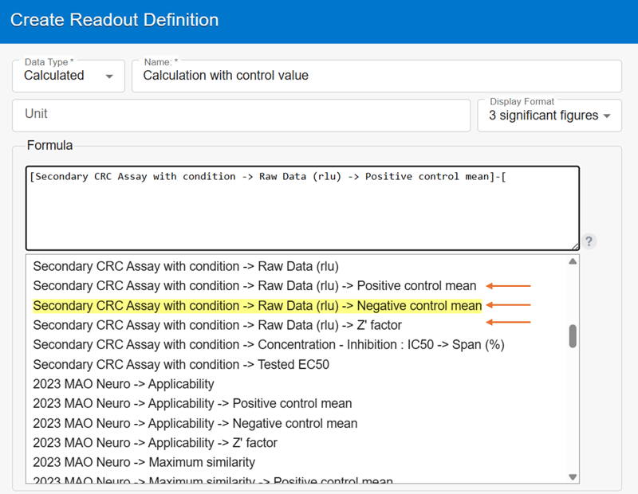The height and width of the screenshot is (494, 638).
Task: Select 2023 MAO Neuro Applicability Positive control mean
Action: 192,404
